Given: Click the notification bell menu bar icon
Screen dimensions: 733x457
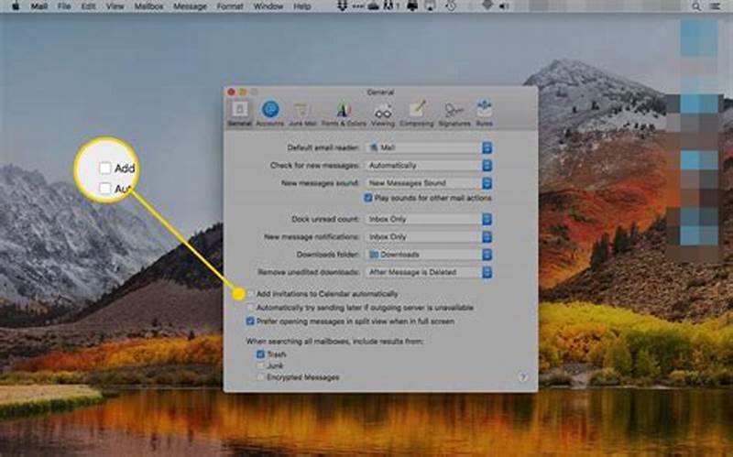Looking at the screenshot, I should 412,6.
